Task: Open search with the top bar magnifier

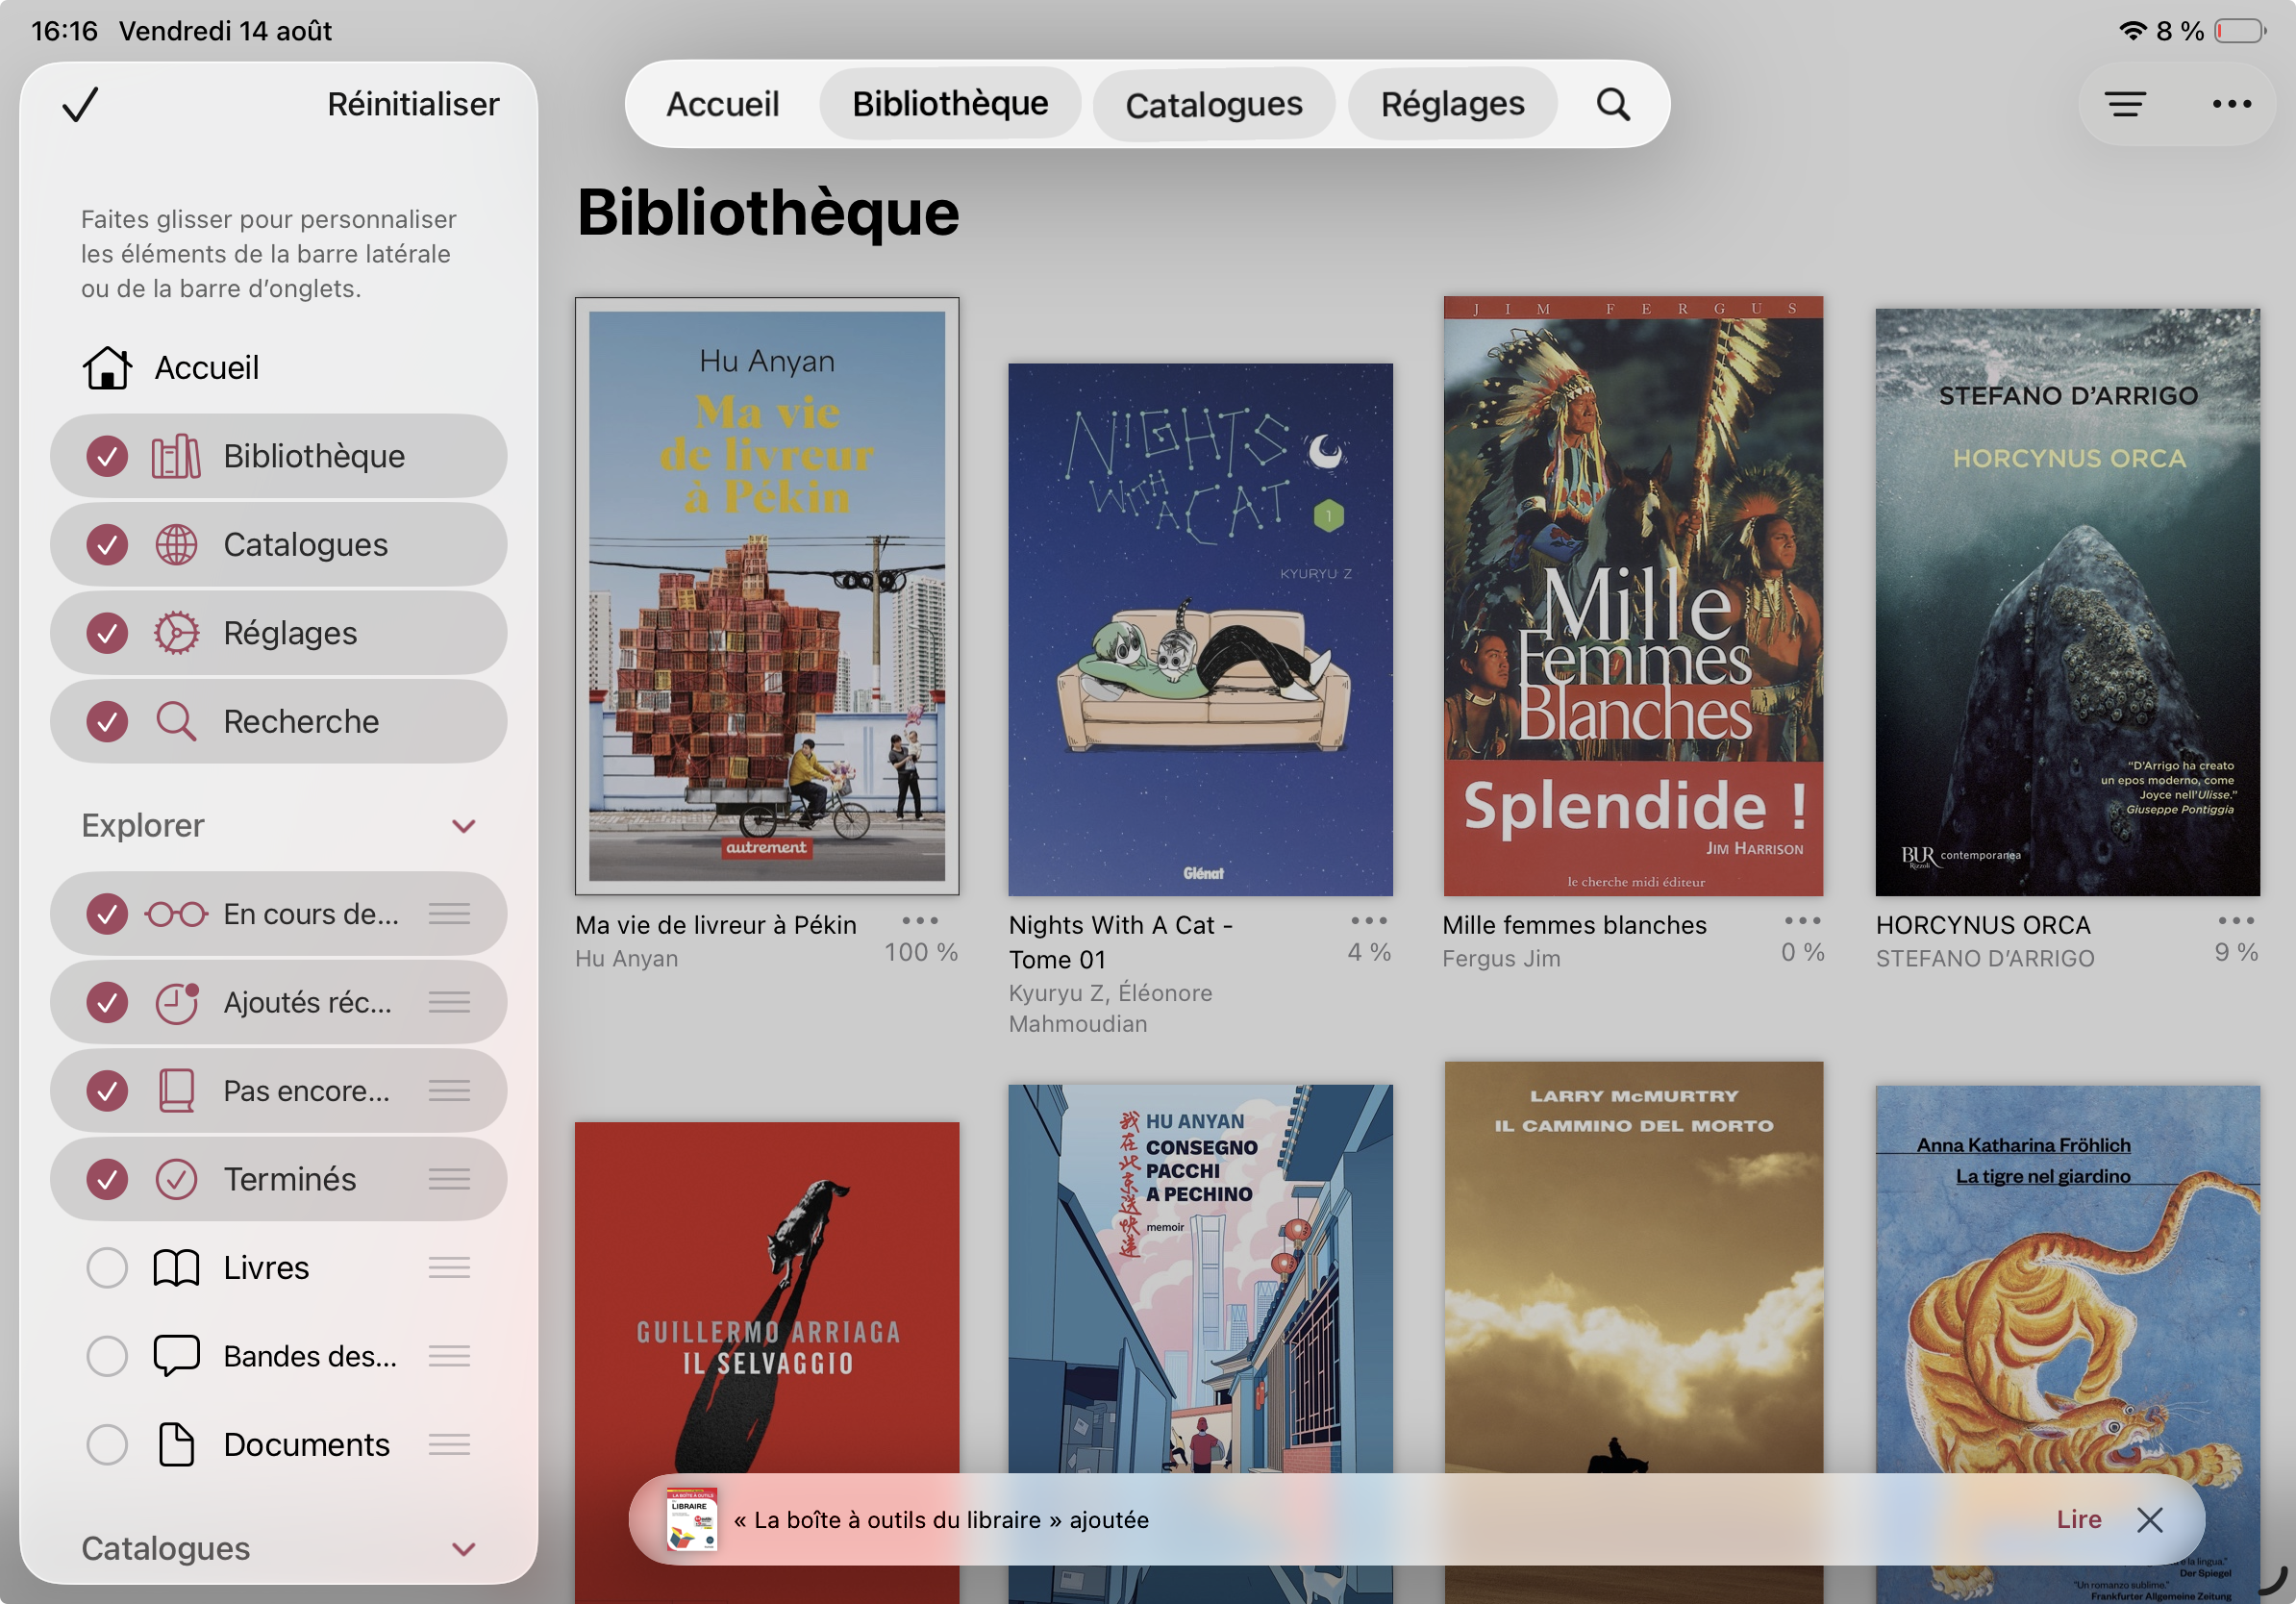Action: 1613,104
